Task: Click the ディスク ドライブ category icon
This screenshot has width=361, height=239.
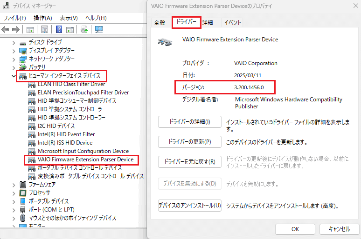Action: [x=23, y=43]
